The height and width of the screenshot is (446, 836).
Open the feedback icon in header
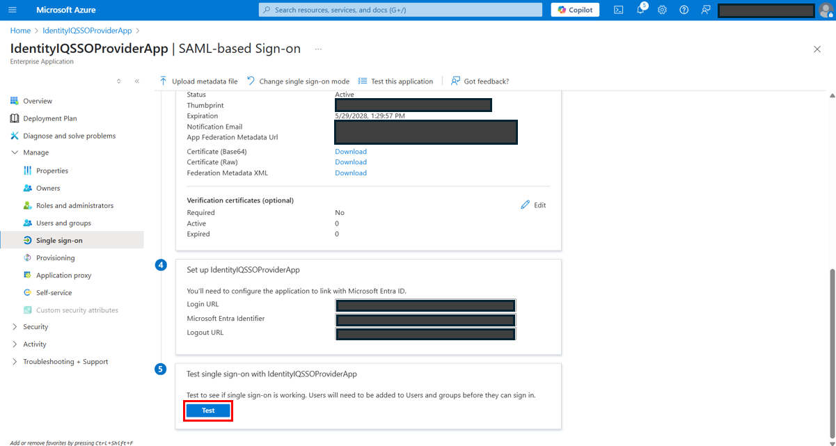(x=705, y=10)
